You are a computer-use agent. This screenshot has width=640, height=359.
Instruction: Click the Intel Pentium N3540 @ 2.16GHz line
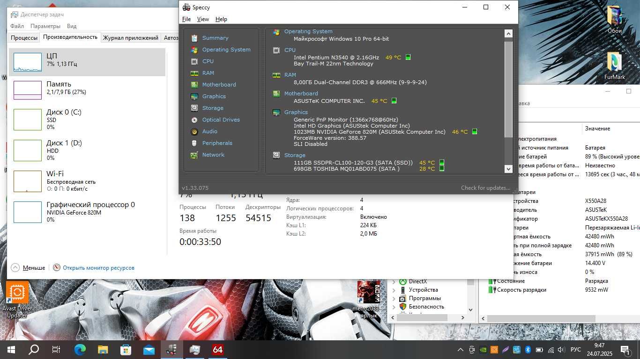tap(336, 57)
